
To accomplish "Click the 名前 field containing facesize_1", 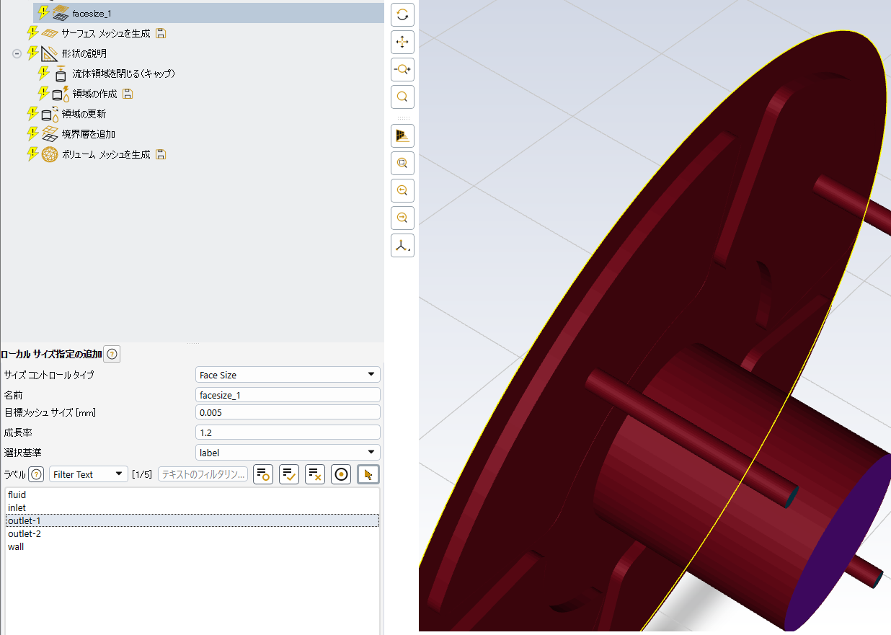I will pos(288,395).
